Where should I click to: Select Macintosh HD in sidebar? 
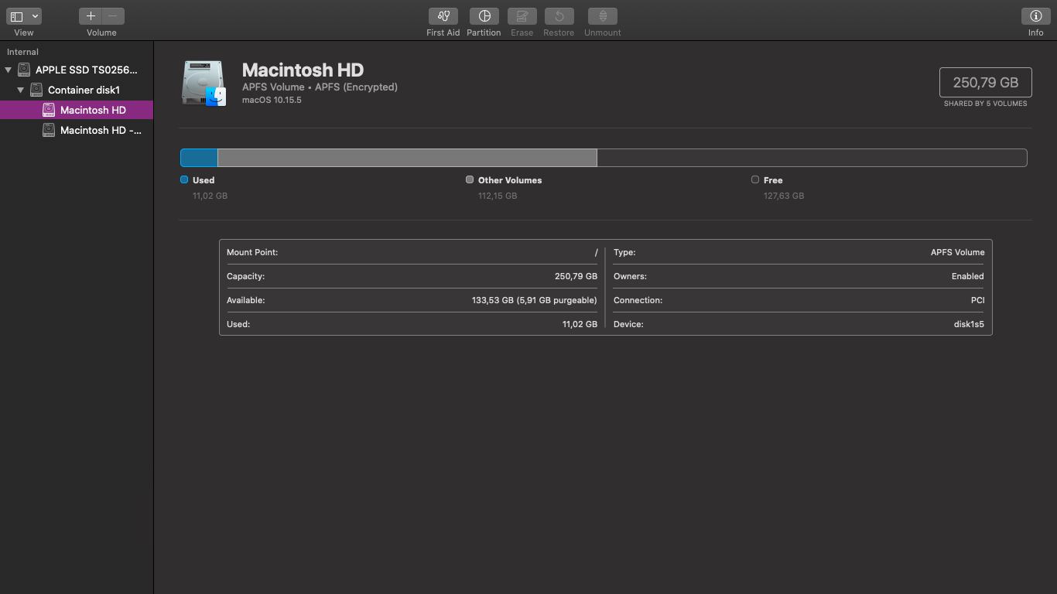(x=93, y=110)
